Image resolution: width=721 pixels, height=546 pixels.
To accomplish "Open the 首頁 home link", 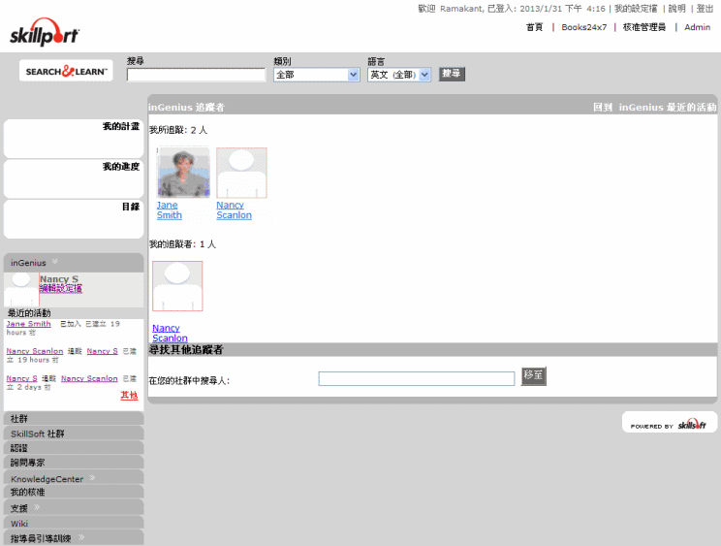I will 534,27.
